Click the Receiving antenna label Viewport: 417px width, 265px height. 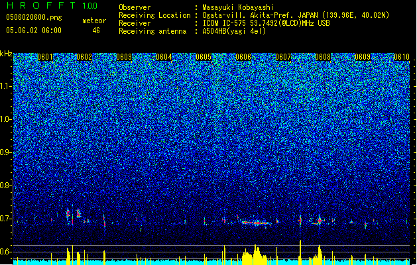click(152, 31)
